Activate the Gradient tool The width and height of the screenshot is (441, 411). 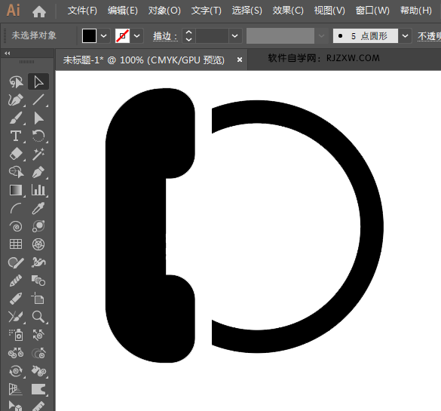16,190
